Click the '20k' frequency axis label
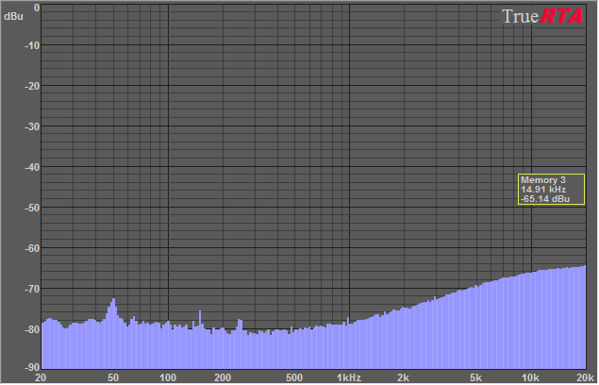599x385 pixels. [x=585, y=378]
